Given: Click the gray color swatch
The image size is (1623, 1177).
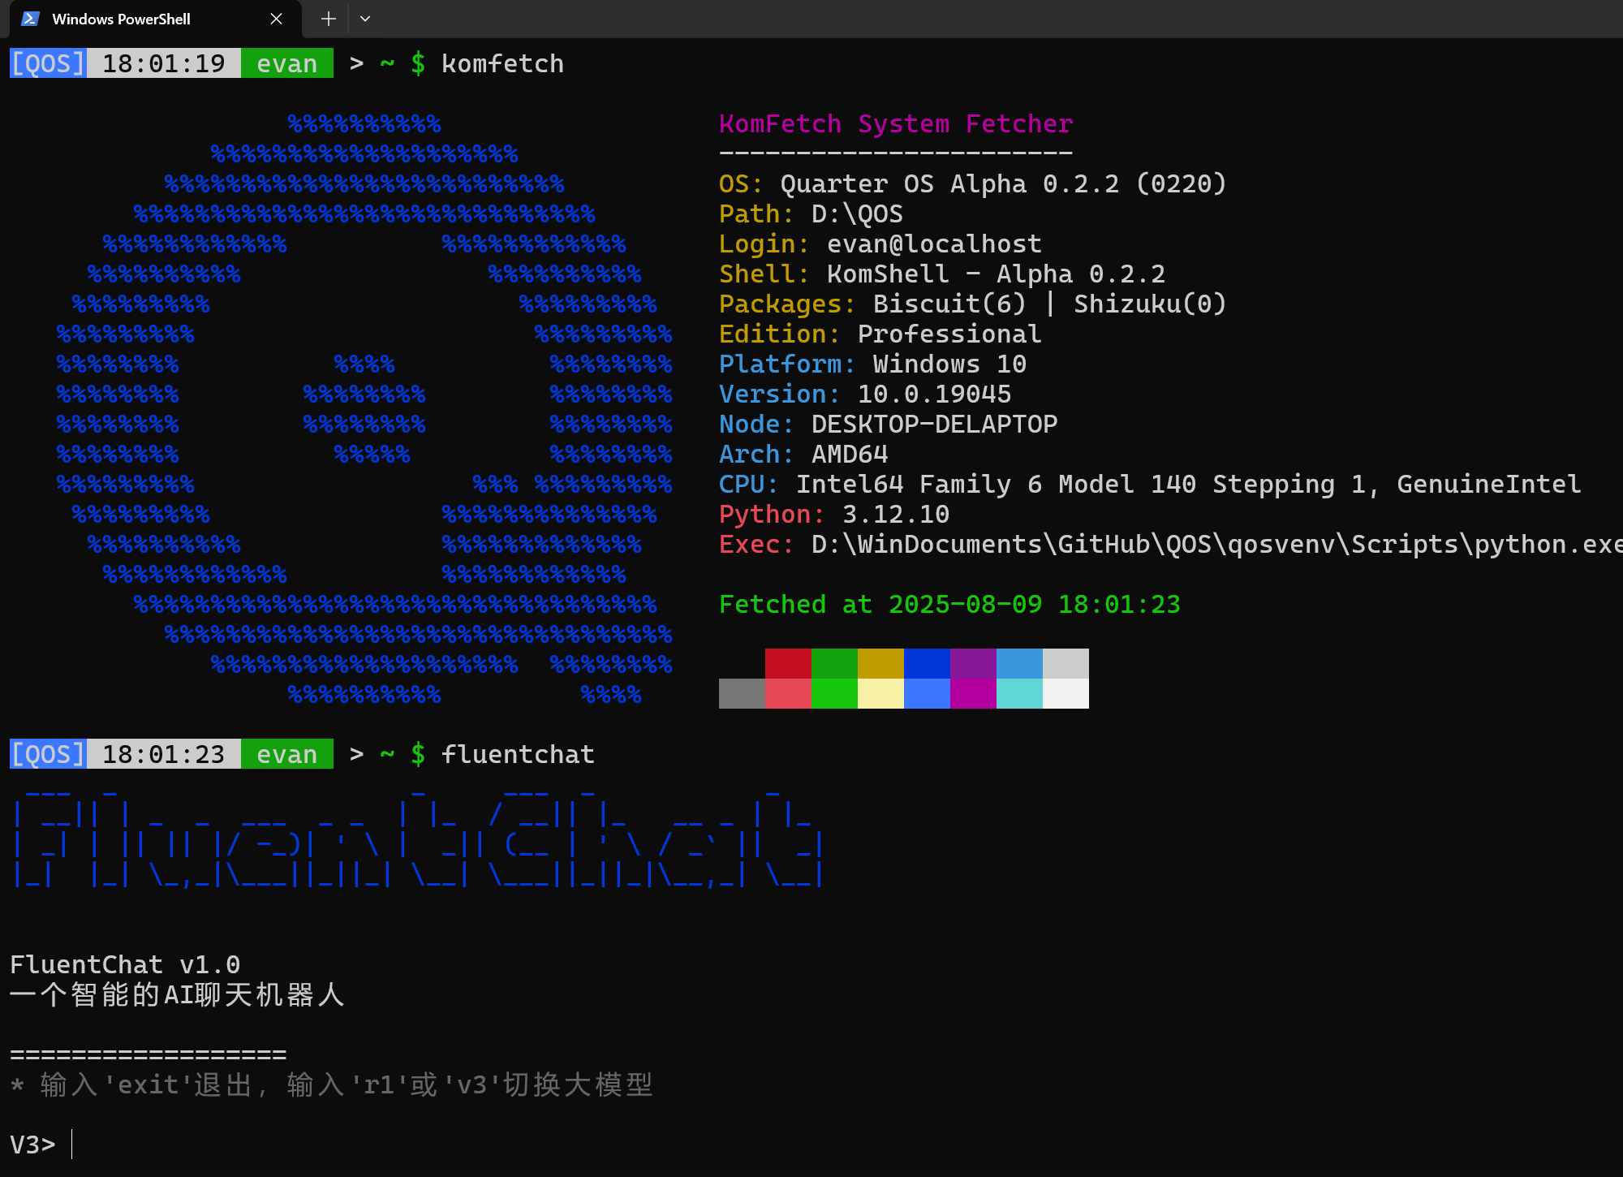Looking at the screenshot, I should 742,693.
